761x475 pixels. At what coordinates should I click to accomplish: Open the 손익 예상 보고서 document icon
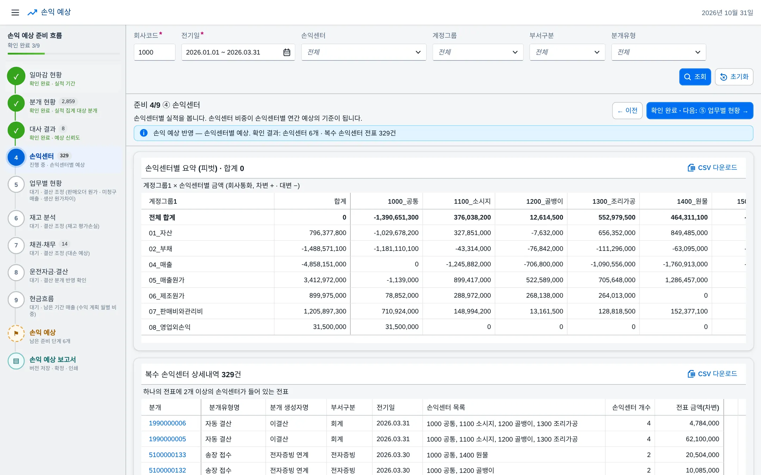click(x=16, y=361)
